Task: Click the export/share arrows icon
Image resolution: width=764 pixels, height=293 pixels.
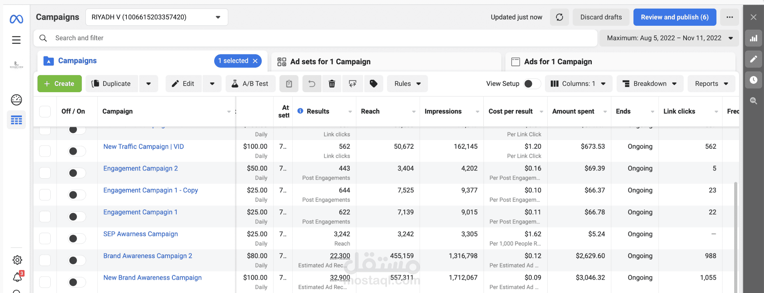Action: [x=352, y=83]
